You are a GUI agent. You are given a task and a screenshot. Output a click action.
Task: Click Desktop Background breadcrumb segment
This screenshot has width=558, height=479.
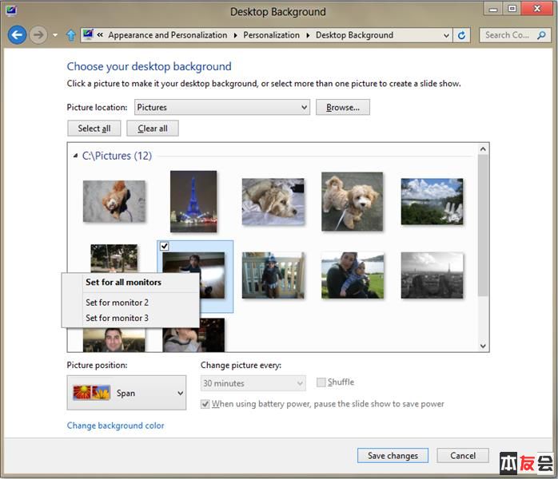point(354,35)
